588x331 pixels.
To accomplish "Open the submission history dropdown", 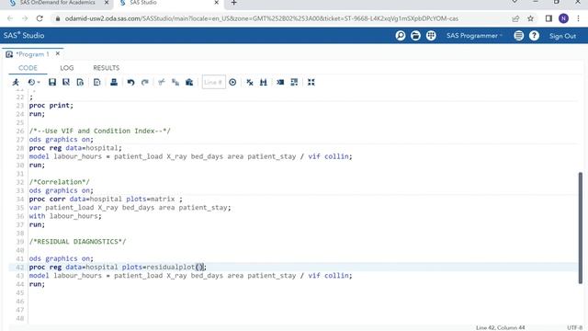I will tap(33, 82).
